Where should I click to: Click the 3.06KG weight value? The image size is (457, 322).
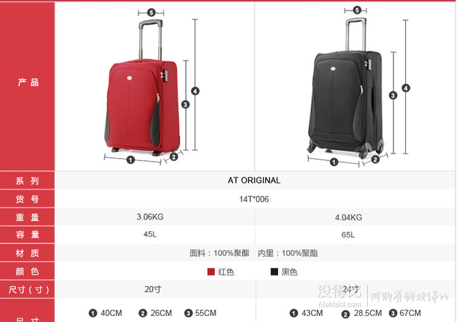[150, 217]
